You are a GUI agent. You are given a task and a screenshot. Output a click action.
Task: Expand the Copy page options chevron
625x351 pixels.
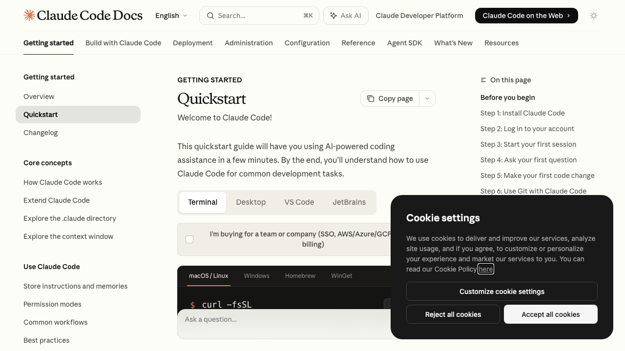(x=427, y=98)
